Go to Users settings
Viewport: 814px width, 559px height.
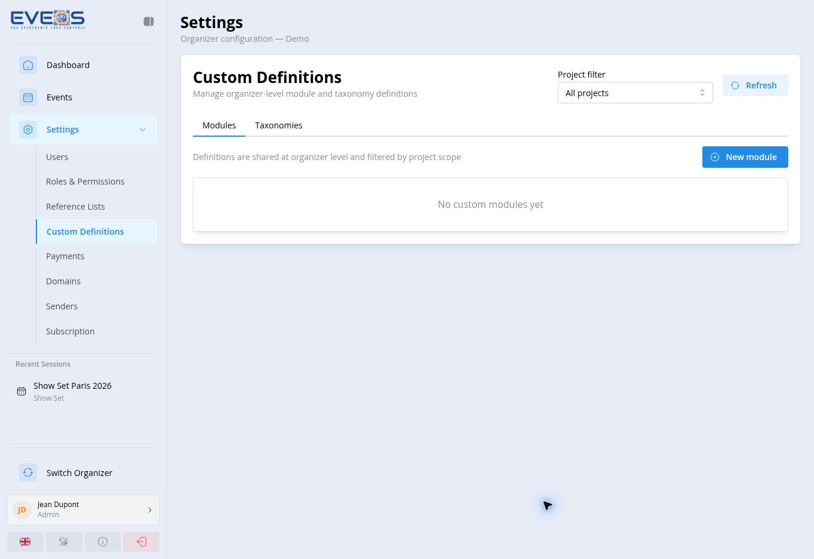point(96,157)
